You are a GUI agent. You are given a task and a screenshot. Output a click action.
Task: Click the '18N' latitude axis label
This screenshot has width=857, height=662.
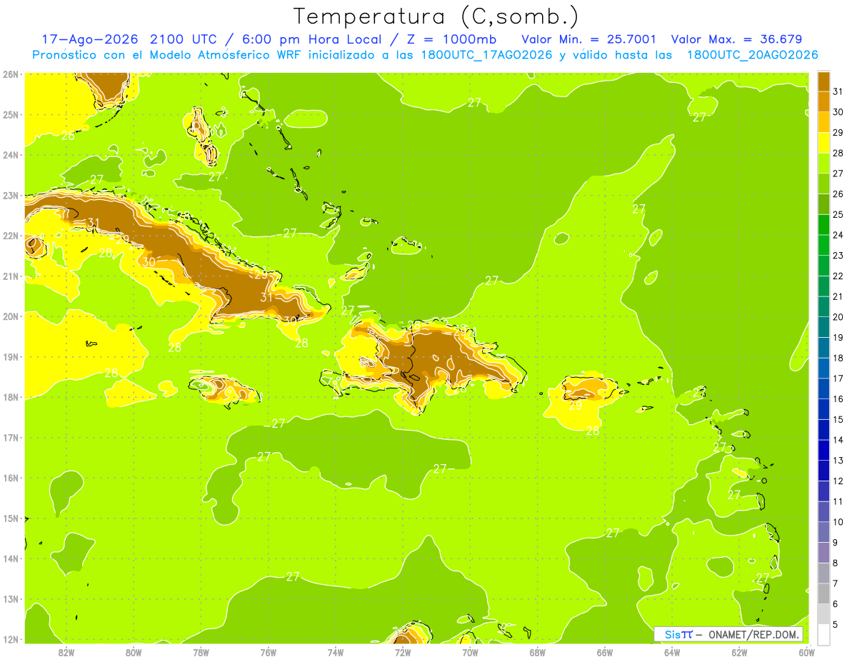[x=11, y=397]
